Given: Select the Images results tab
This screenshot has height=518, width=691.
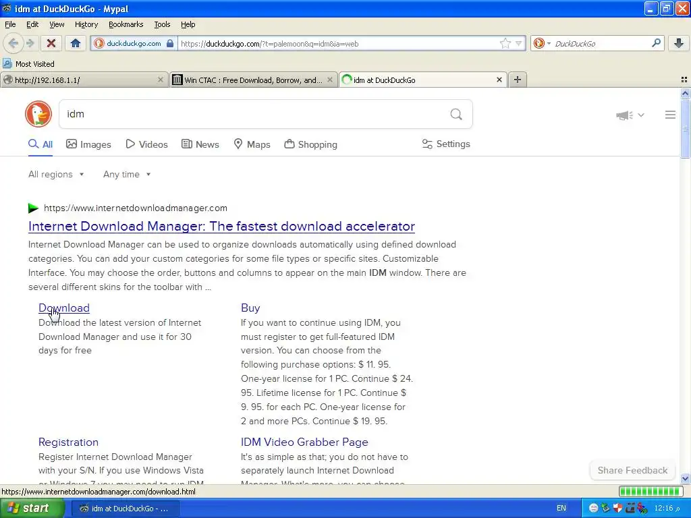Looking at the screenshot, I should coord(88,144).
